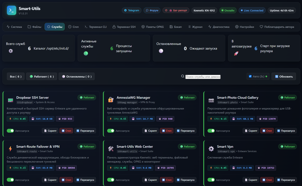Select the Службы tab
302x186 pixels.
(55, 27)
